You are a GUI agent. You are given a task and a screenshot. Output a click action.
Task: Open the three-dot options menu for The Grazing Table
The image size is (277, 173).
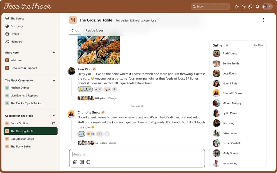(x=263, y=20)
